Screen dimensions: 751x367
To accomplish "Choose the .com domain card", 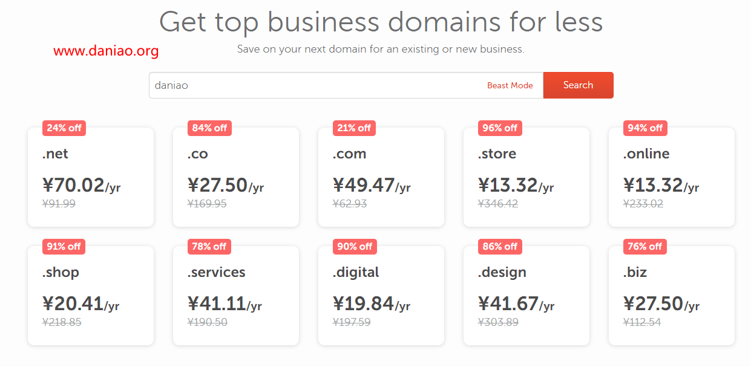I will point(381,177).
